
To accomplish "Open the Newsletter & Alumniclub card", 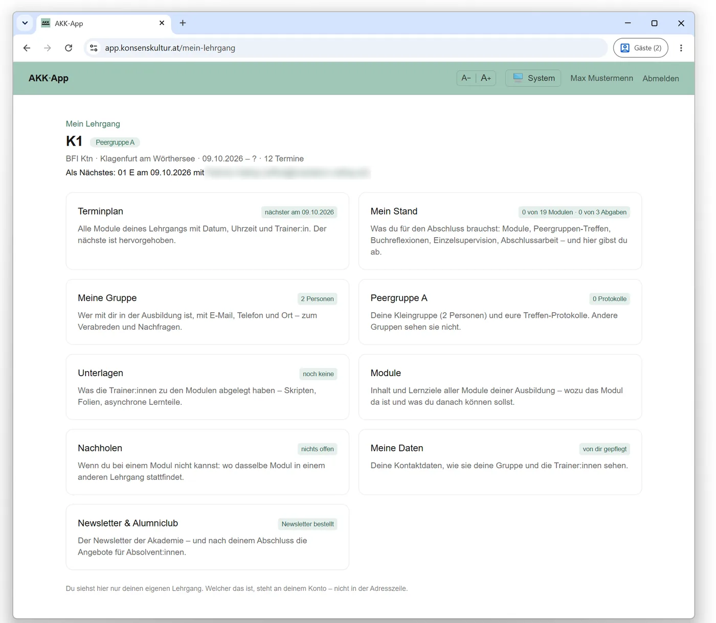I will [x=207, y=537].
